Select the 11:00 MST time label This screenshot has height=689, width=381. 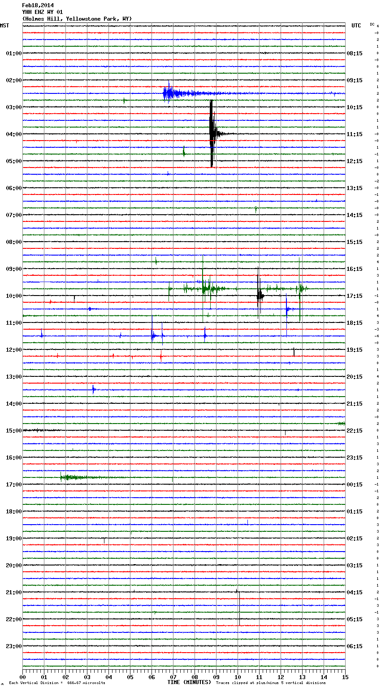click(x=13, y=323)
